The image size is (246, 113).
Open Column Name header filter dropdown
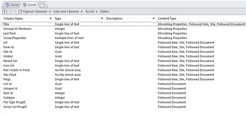point(50,18)
